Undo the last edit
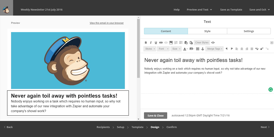 coord(262,49)
